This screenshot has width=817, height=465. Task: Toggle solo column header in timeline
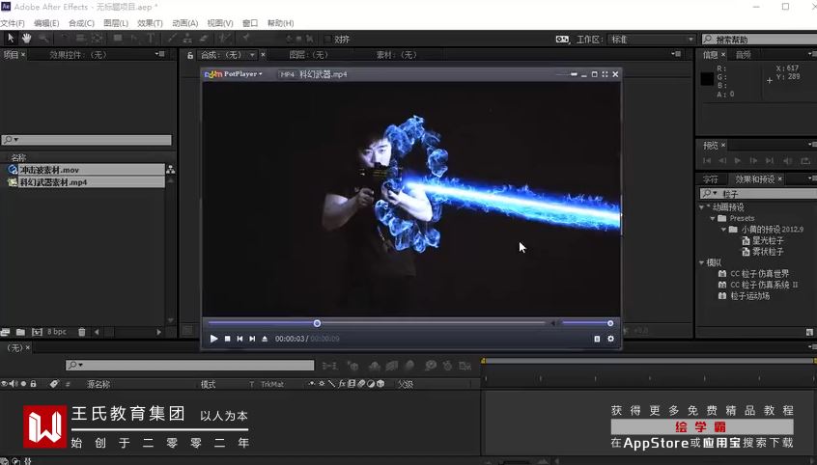coord(23,384)
